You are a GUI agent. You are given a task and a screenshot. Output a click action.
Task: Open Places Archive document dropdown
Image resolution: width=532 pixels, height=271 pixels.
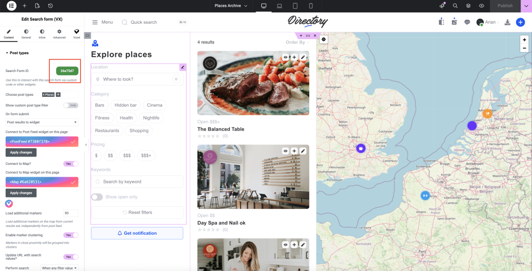click(x=231, y=6)
